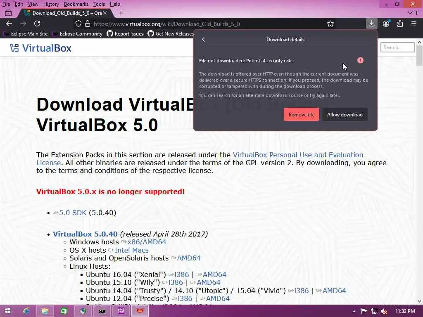Image resolution: width=423 pixels, height=317 pixels.
Task: Open the VirtualBox 5.0.40 link
Action: point(85,234)
